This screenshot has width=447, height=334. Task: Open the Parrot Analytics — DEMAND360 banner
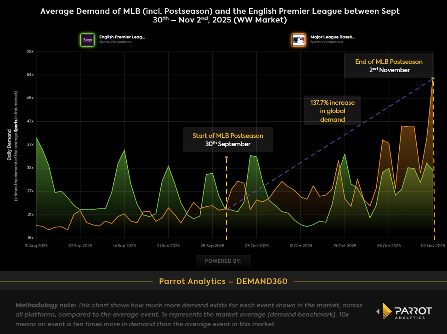click(223, 281)
